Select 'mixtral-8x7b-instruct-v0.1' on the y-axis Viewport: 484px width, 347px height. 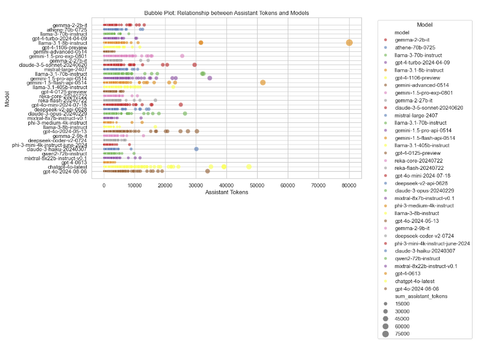pyautogui.click(x=57, y=118)
